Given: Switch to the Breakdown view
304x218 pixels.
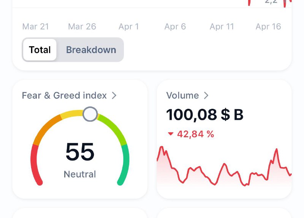Looking at the screenshot, I should [91, 50].
